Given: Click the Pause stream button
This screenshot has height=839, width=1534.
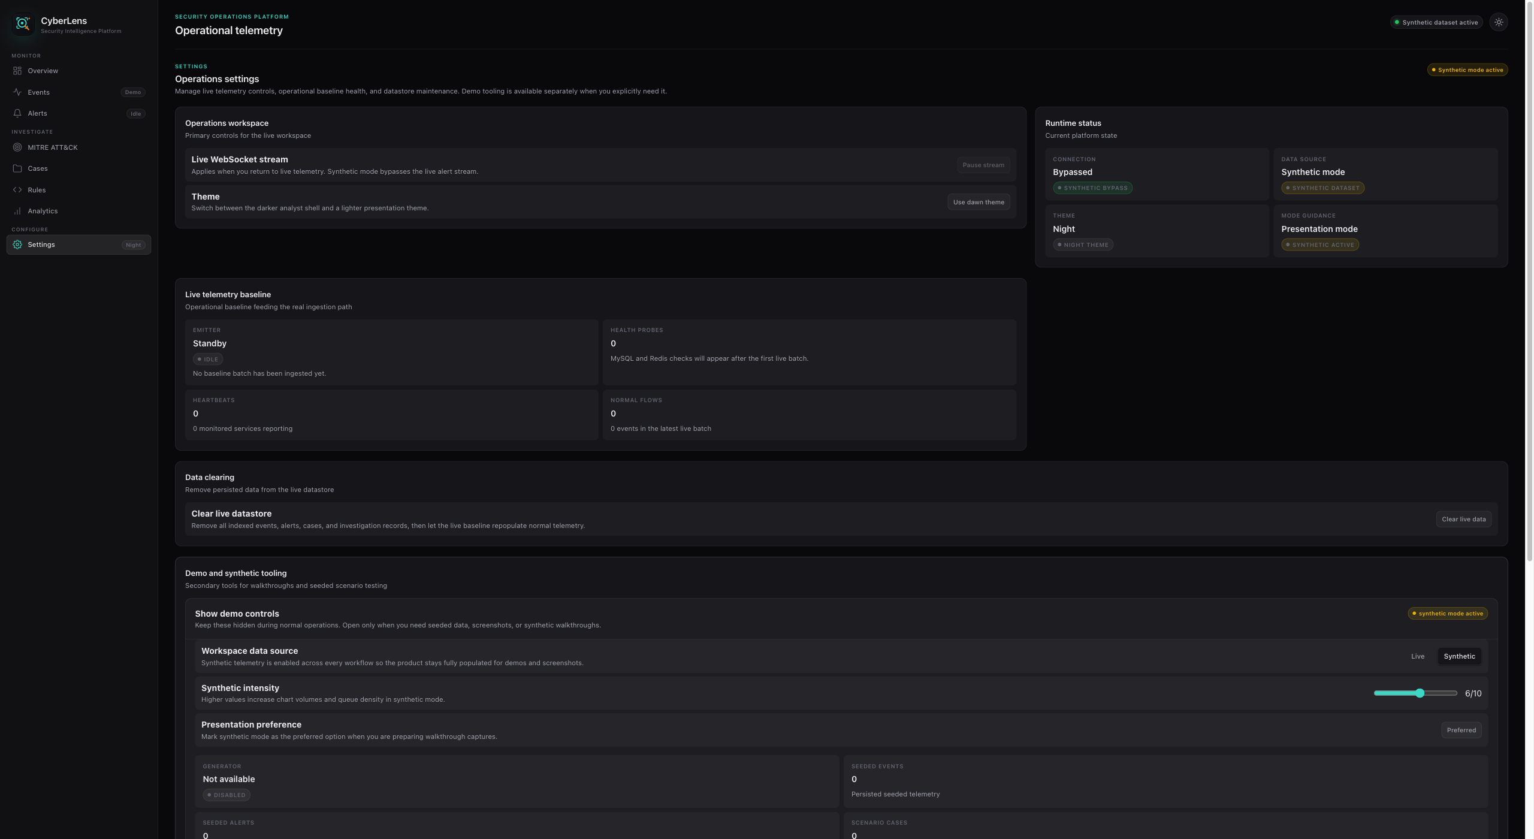Looking at the screenshot, I should [983, 165].
